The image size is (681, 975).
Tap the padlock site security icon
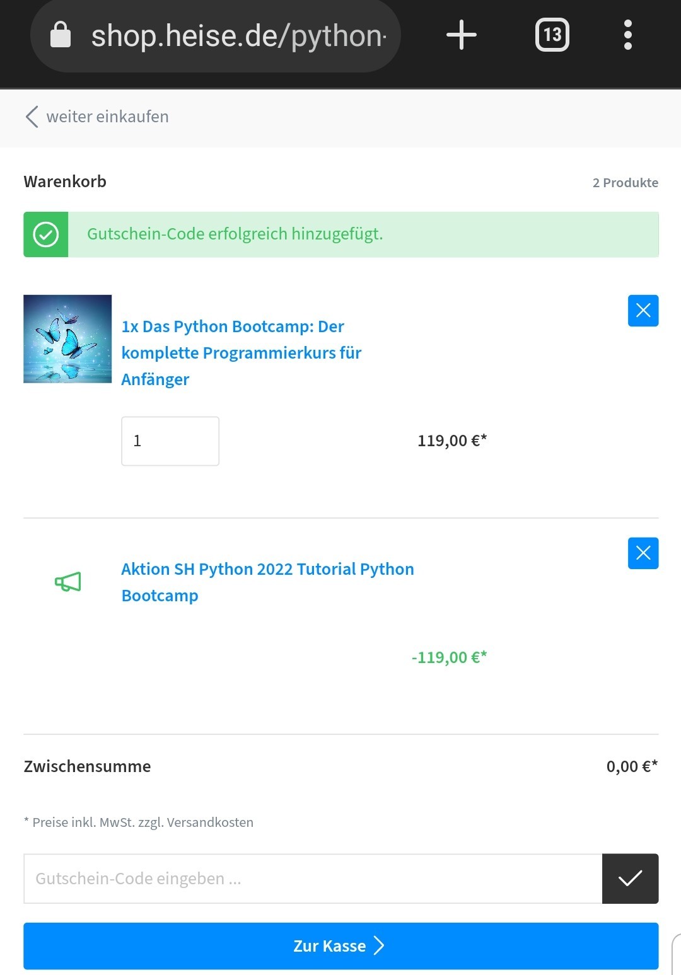coord(61,35)
